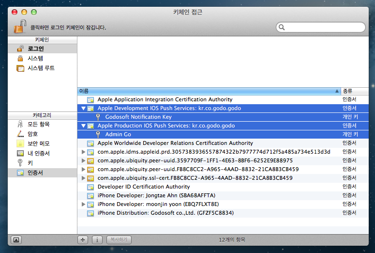This screenshot has width=375, height=253.
Task: Click the 암호 category pencil icon
Action: click(20, 134)
